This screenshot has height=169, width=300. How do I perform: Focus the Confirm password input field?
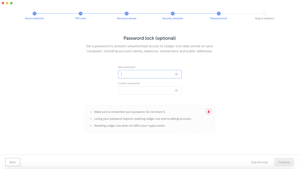(x=150, y=91)
